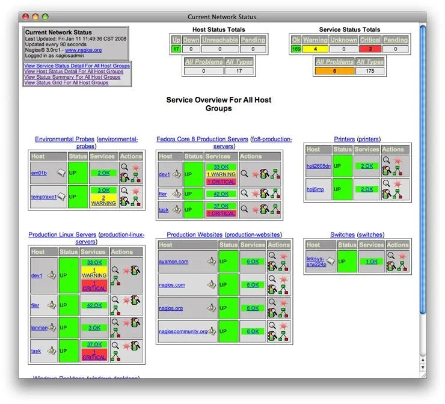Click the vertical scrollbar down arrow

[423, 367]
